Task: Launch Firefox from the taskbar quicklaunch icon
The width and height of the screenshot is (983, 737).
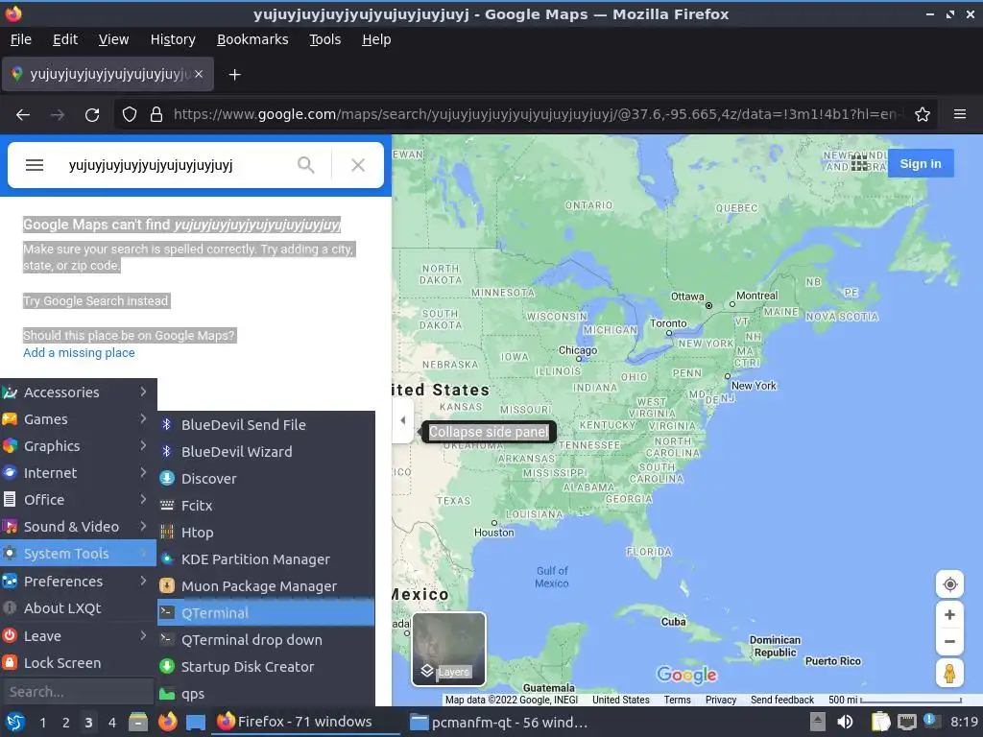Action: click(167, 722)
